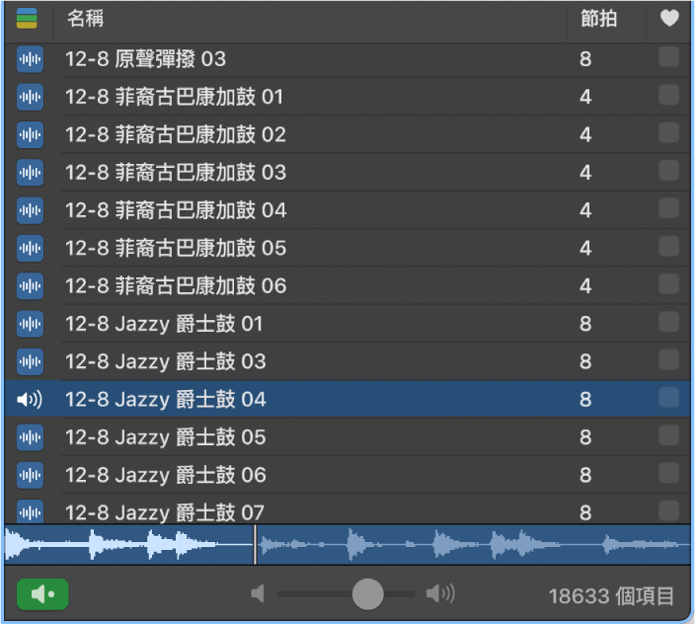Image resolution: width=696 pixels, height=625 pixels.
Task: Click audio loop icon for 12-8 Jazzy 爵士鼓 03
Action: (x=31, y=361)
